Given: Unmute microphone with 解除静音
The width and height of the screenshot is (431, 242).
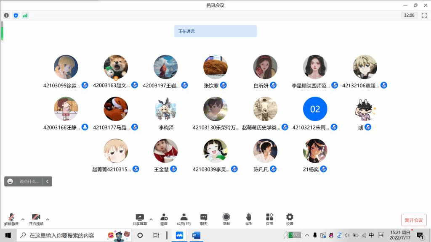Looking at the screenshot, I should pyautogui.click(x=11, y=219).
